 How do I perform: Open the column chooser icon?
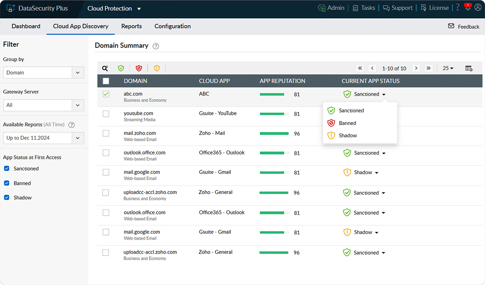click(x=469, y=68)
